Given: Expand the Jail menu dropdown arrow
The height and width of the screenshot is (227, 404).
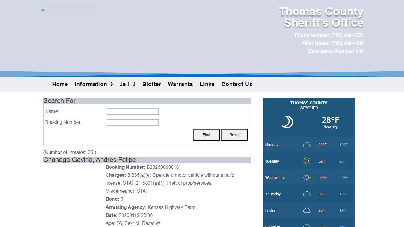Looking at the screenshot, I should [134, 84].
